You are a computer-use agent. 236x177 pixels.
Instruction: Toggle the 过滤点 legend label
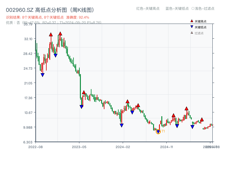(199, 33)
